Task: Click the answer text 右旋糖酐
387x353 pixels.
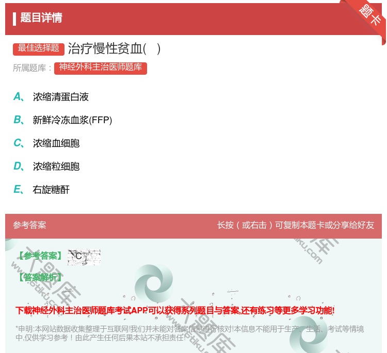Action: [x=51, y=190]
